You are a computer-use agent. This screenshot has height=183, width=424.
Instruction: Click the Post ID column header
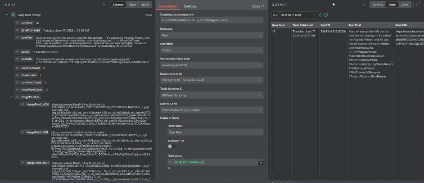coord(333,25)
